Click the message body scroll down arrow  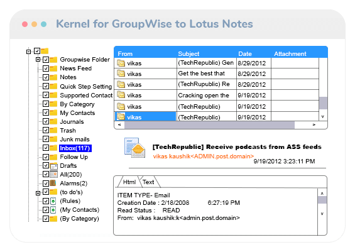click(322, 214)
